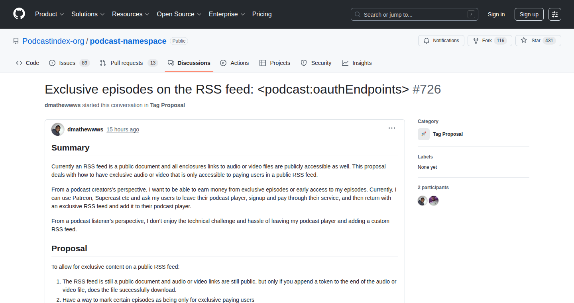574x303 pixels.
Task: Click the Proposal heading
Action: point(69,248)
